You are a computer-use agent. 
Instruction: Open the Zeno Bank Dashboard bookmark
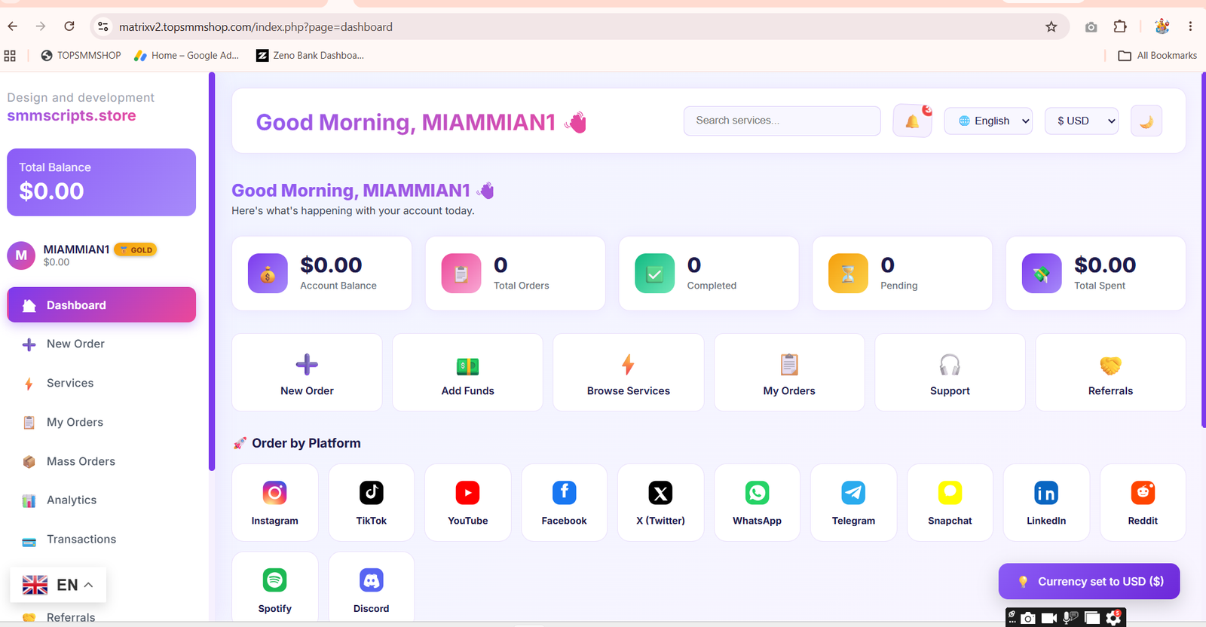point(310,56)
